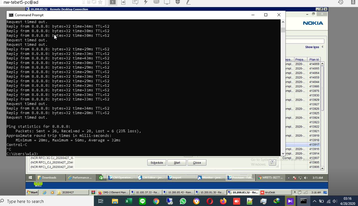Switch to AnyDesk taskbar item
The width and height of the screenshot is (358, 206).
tap(275, 192)
